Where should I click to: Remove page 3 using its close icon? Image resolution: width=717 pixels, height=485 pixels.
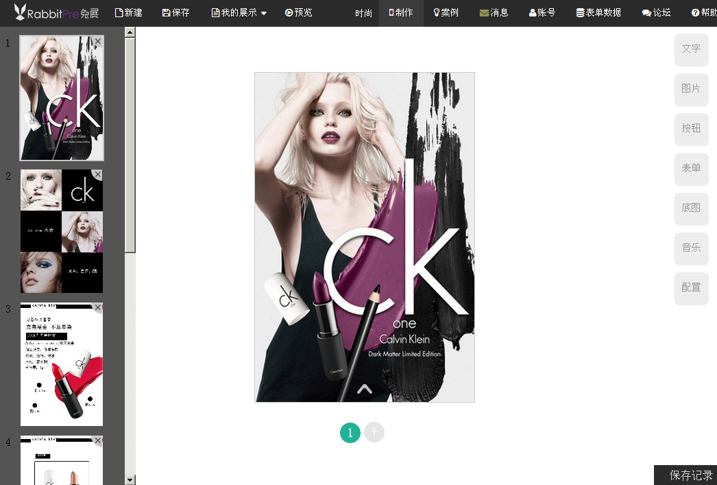[98, 308]
